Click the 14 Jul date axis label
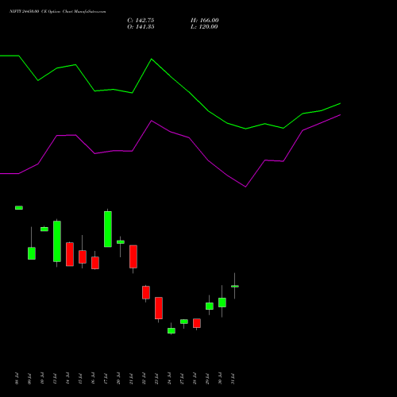 (67, 379)
